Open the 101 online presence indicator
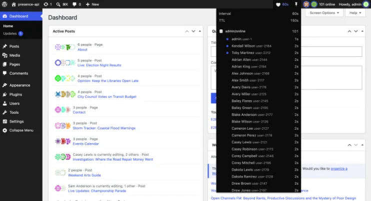The height and width of the screenshot is (201, 371). coord(319,4)
